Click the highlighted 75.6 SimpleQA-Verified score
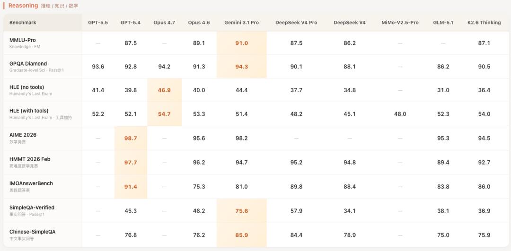Screen dimensions: 511x251 pos(241,211)
